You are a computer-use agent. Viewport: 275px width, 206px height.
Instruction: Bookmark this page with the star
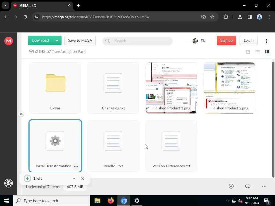212,17
